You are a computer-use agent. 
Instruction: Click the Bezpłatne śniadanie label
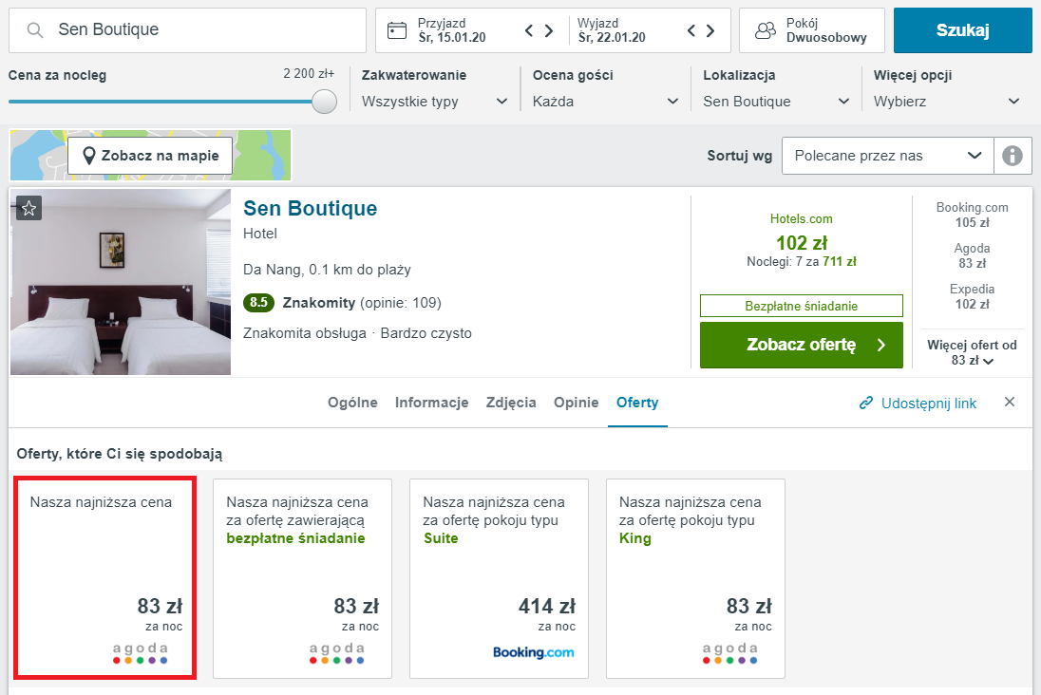click(x=802, y=306)
